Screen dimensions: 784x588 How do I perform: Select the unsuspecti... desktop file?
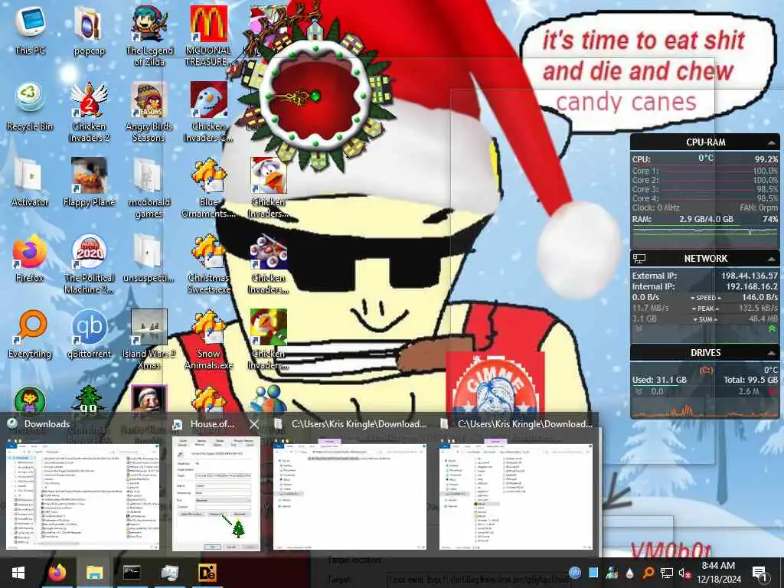149,258
